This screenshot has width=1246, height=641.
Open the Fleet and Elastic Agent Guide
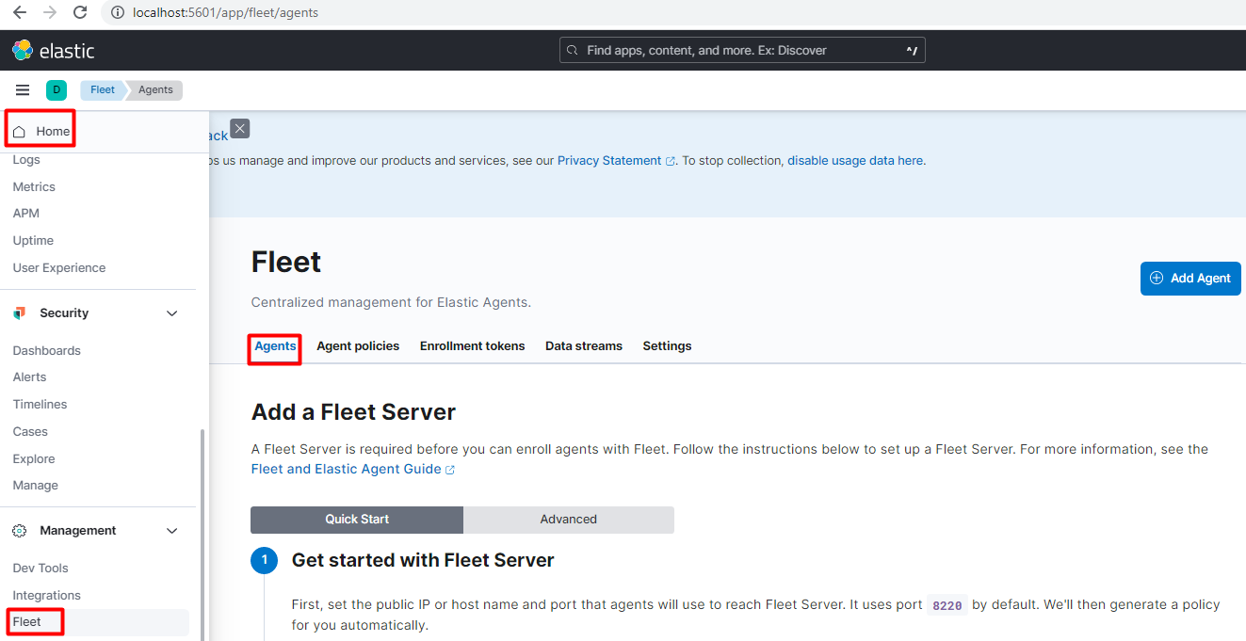(x=353, y=469)
